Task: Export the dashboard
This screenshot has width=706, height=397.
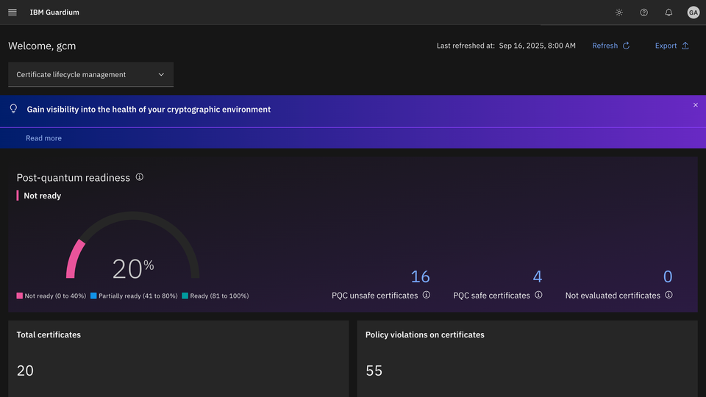Action: 671,46
